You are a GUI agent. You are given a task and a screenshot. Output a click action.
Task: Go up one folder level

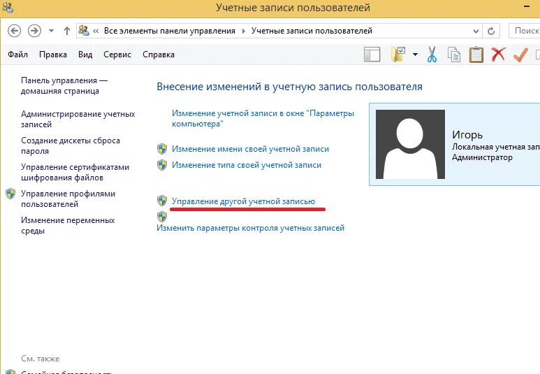point(67,31)
